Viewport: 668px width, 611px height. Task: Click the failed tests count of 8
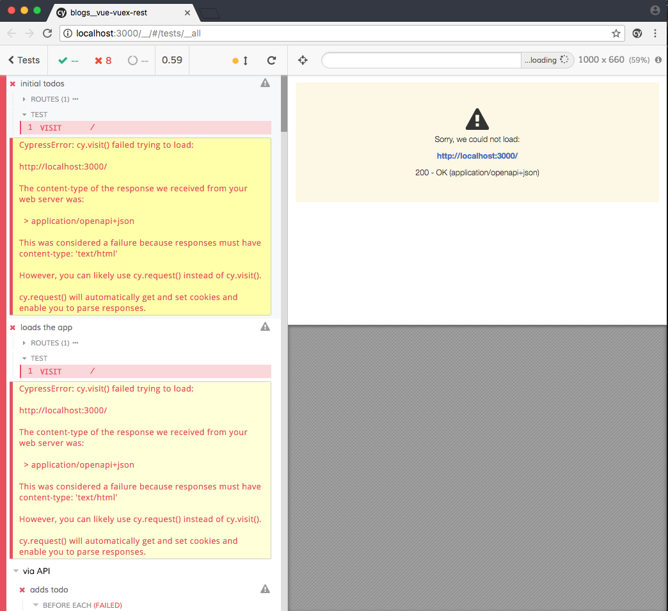[103, 61]
